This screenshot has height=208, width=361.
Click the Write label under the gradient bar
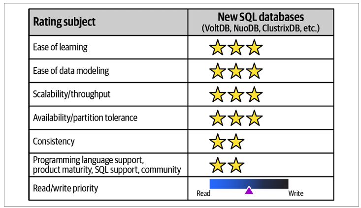pos(295,194)
